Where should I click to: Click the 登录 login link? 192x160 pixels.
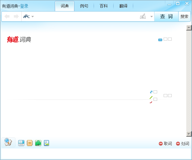[24, 6]
